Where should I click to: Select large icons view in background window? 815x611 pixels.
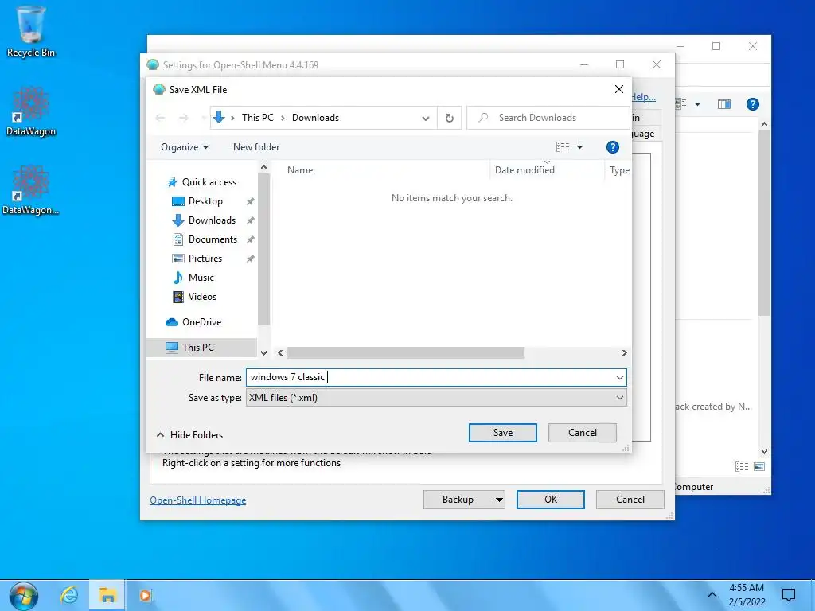pyautogui.click(x=758, y=466)
